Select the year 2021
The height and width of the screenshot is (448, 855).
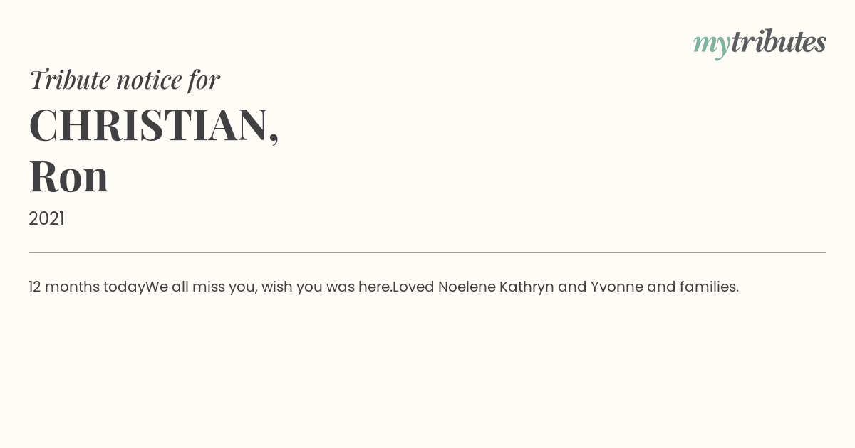point(46,218)
